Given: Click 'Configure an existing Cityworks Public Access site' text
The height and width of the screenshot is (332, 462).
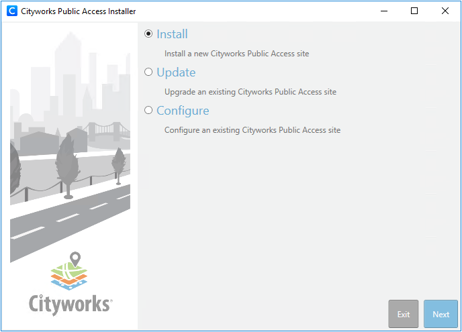Looking at the screenshot, I should [x=252, y=130].
